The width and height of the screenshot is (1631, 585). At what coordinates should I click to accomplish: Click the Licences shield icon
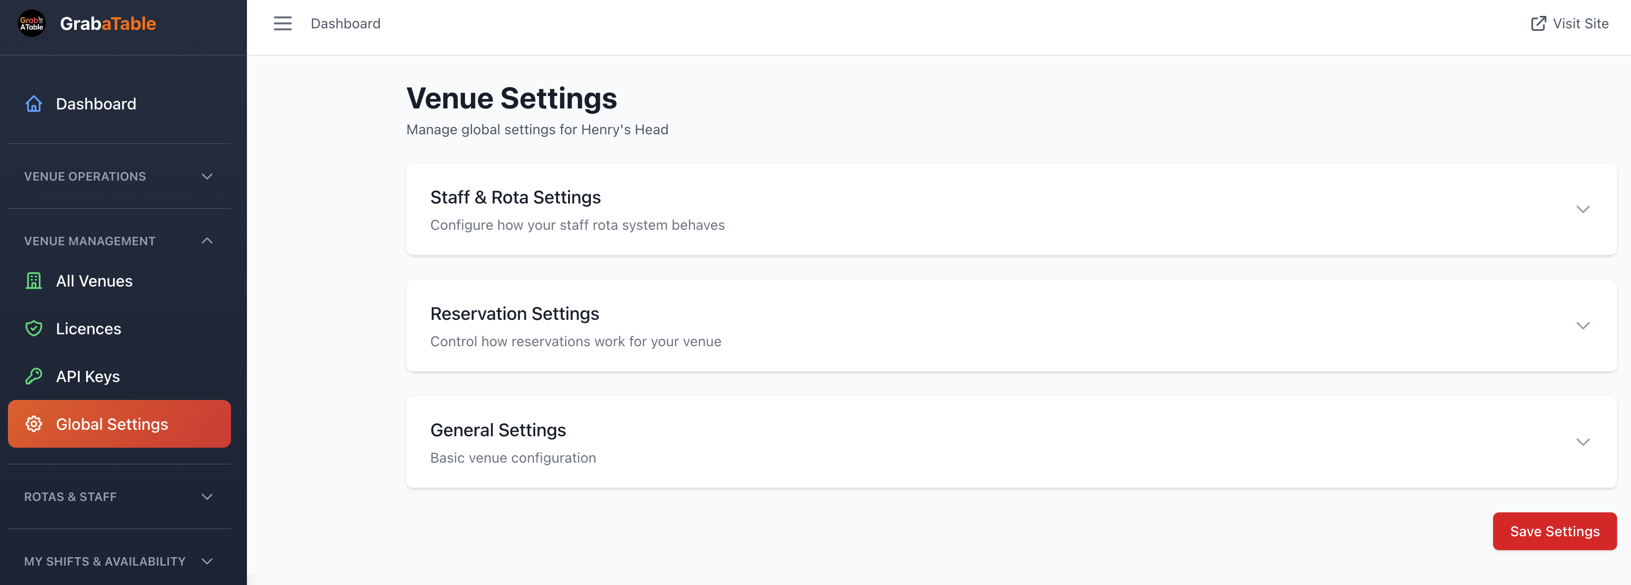[33, 328]
